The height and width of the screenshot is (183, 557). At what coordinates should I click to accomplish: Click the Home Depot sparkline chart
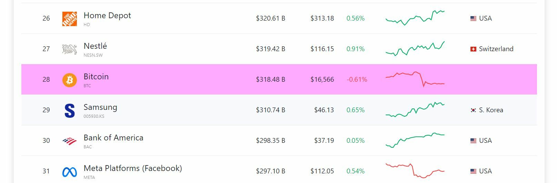click(415, 18)
